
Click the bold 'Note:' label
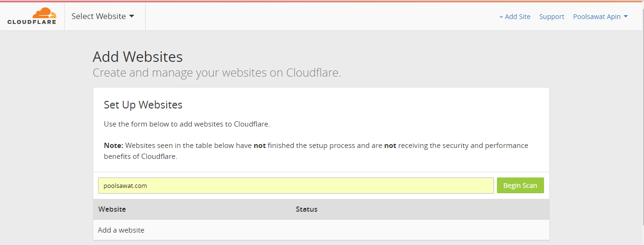(x=114, y=146)
